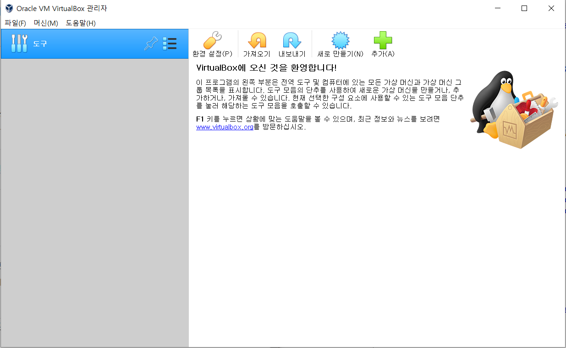Image resolution: width=566 pixels, height=348 pixels.
Task: Open the 머신(M) menu
Action: [x=46, y=23]
